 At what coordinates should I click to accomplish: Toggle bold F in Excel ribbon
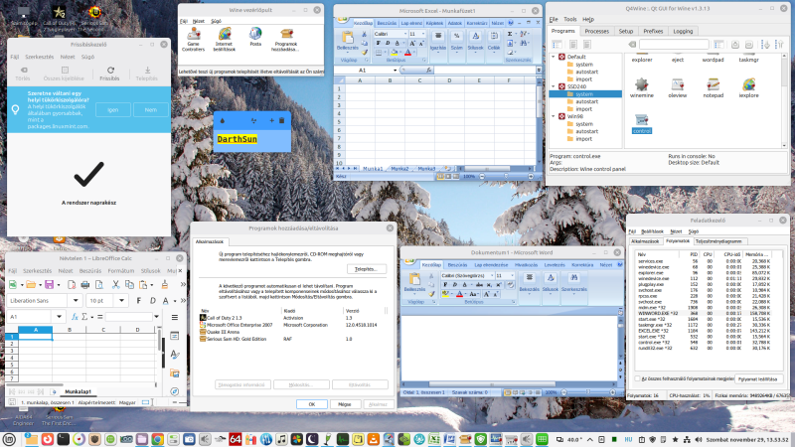tap(379, 43)
